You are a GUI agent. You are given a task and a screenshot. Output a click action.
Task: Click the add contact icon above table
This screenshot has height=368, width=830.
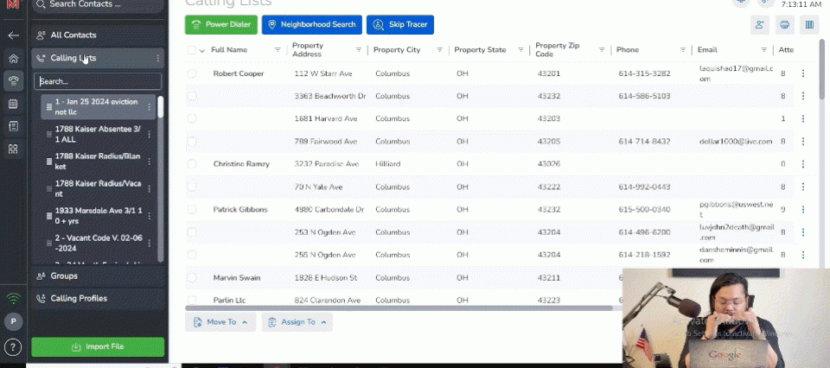(x=760, y=25)
